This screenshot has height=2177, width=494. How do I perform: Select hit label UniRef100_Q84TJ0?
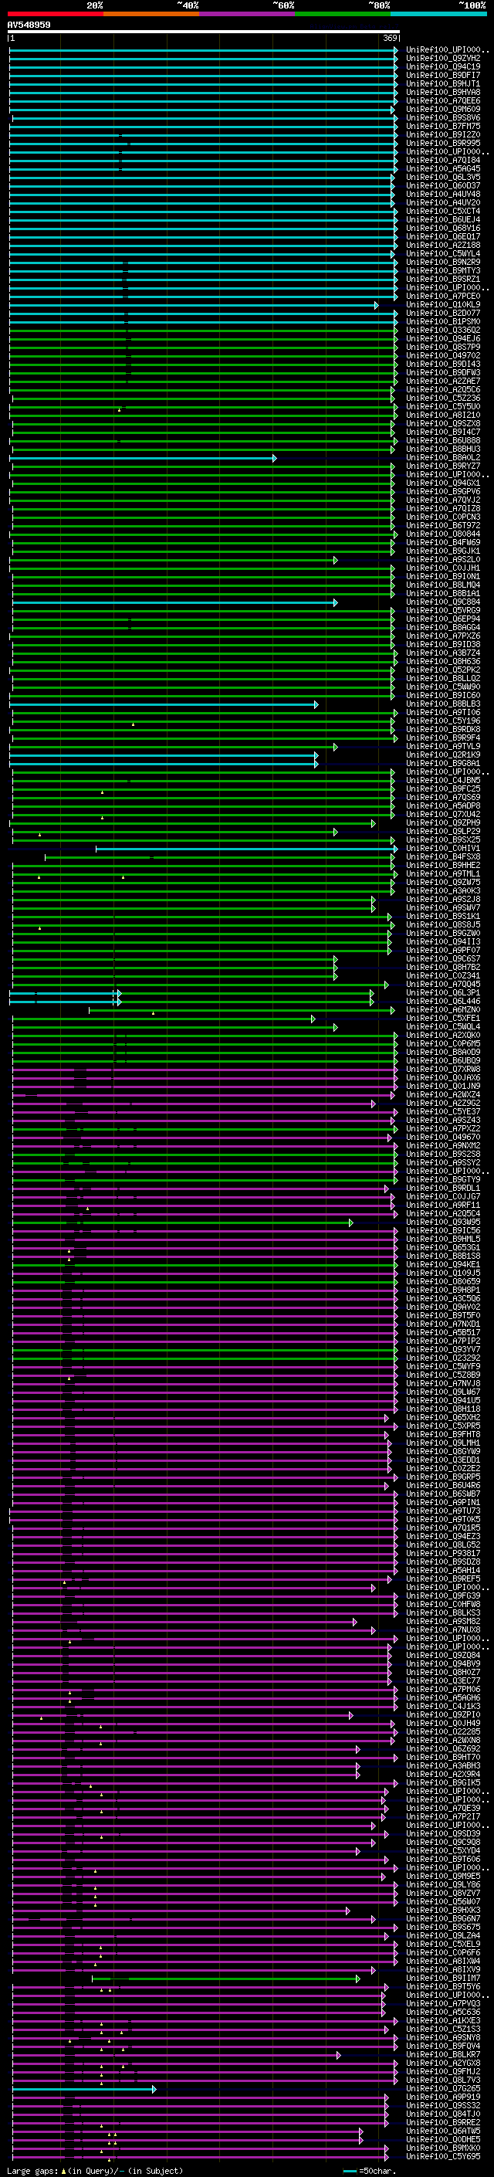pos(443,2114)
